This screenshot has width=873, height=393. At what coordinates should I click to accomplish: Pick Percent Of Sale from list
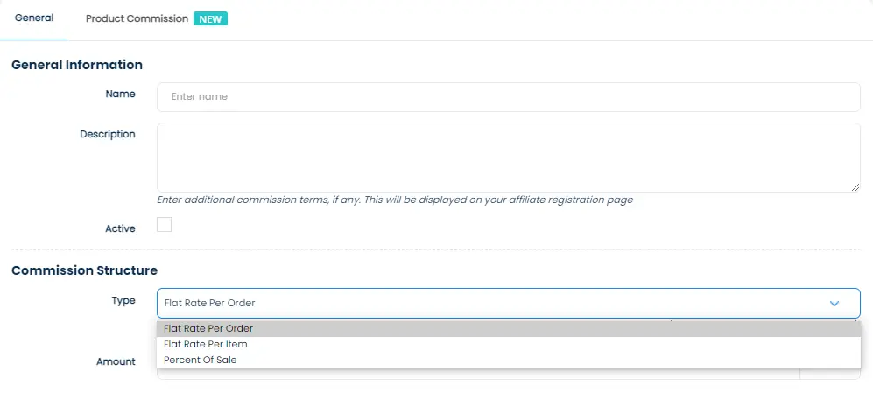(x=201, y=360)
